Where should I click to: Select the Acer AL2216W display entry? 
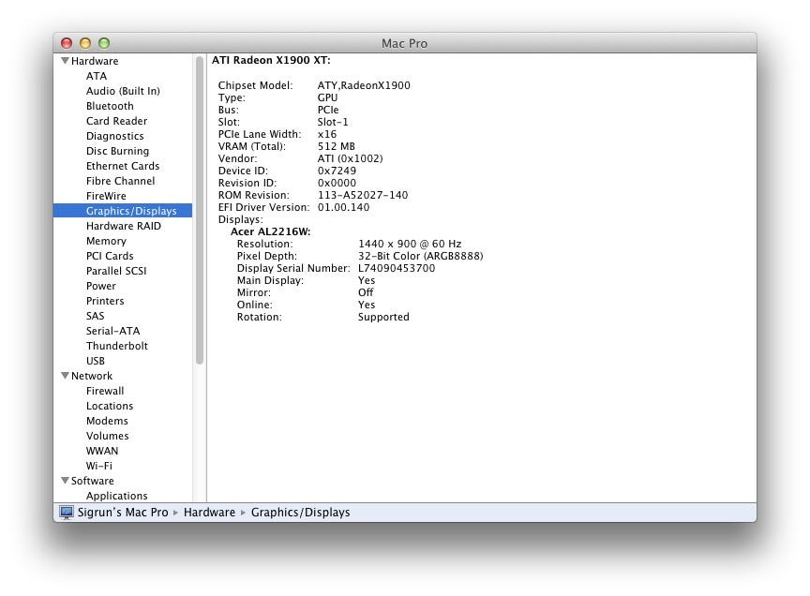click(270, 231)
